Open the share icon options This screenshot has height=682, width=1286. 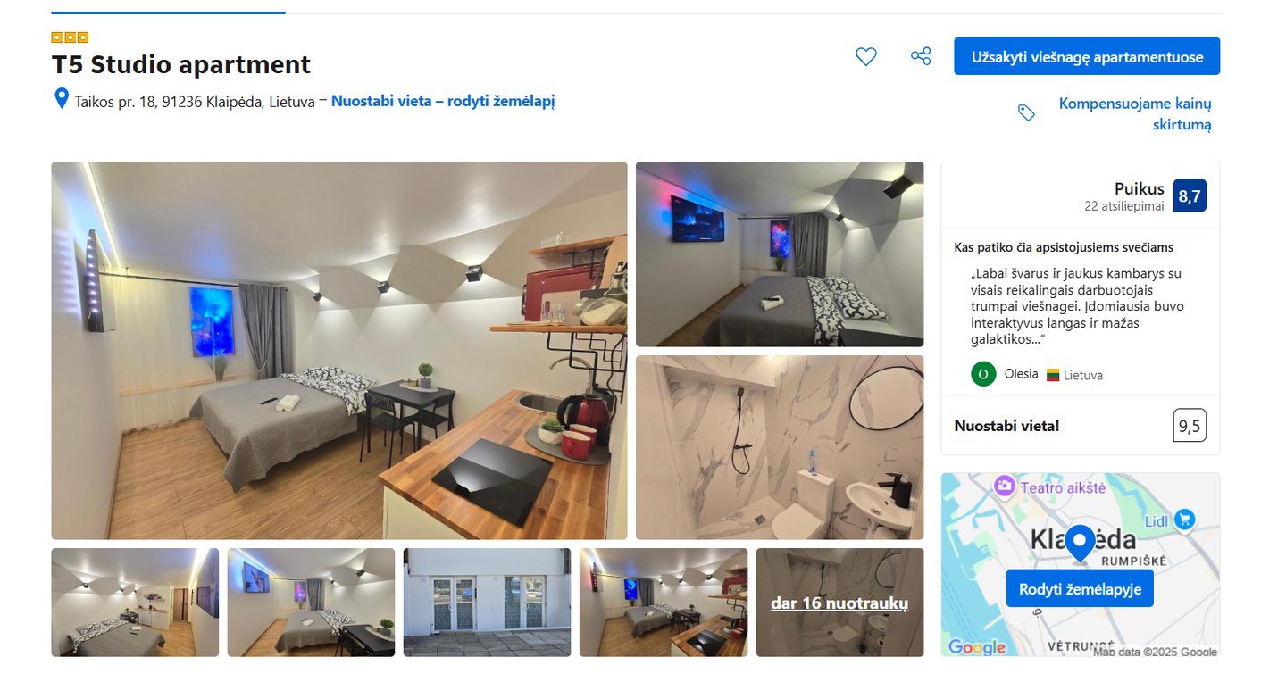921,56
